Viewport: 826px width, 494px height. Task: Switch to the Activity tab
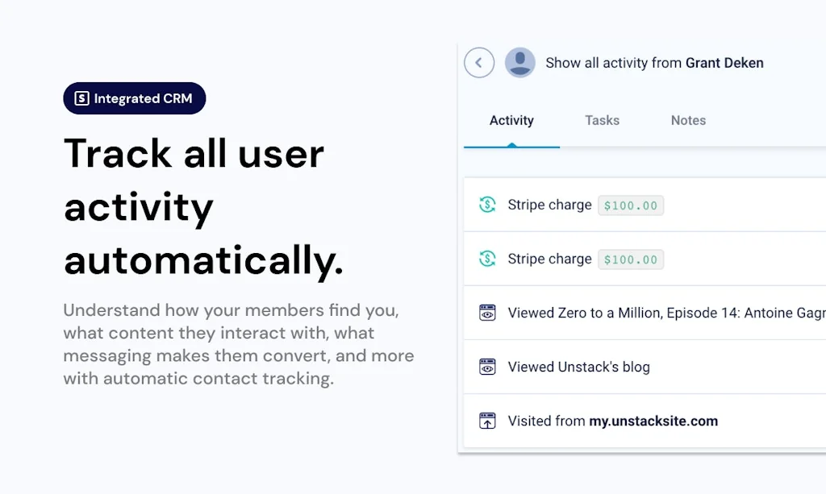click(511, 120)
